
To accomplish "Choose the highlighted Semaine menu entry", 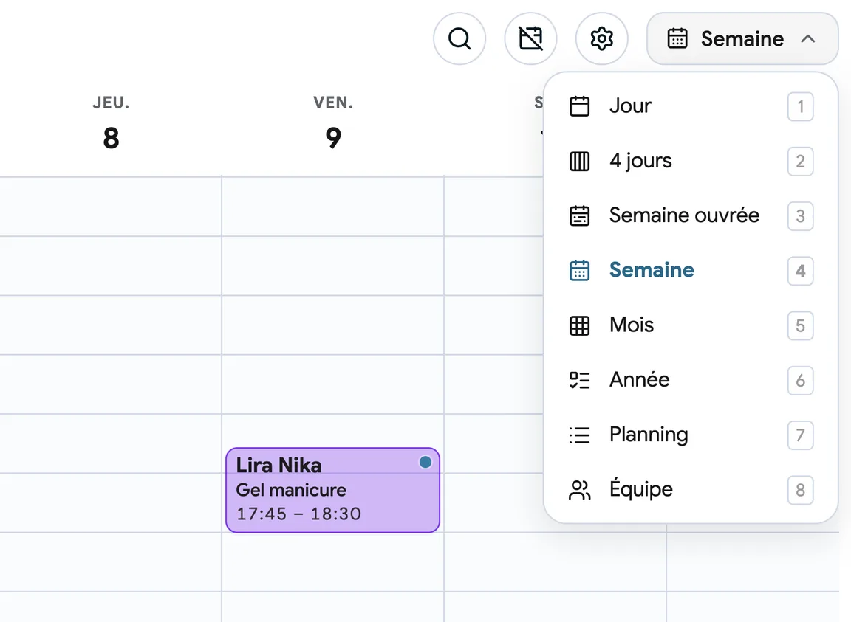I will click(x=691, y=271).
